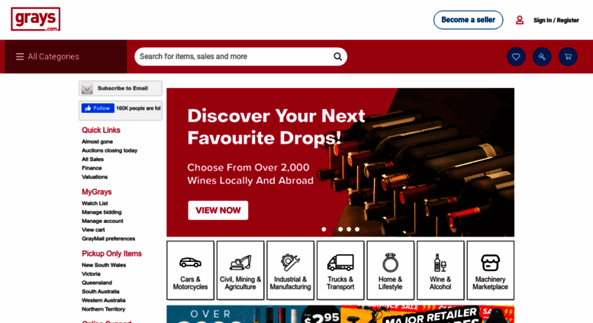
Task: Open the Auctions closing today link
Action: [110, 150]
